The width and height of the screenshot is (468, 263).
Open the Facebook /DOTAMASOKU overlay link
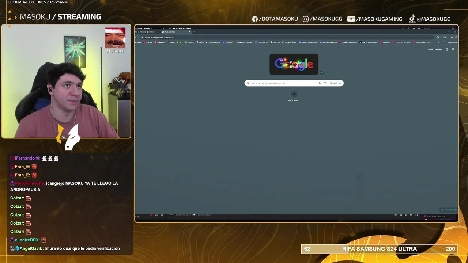(275, 19)
